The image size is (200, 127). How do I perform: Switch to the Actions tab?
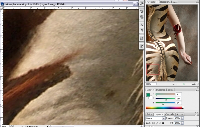180,114
